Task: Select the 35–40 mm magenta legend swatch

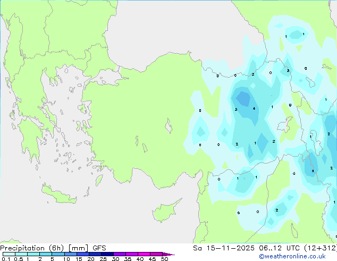Action: (x=131, y=254)
